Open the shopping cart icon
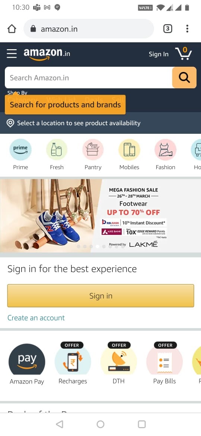The height and width of the screenshot is (436, 201). click(x=183, y=53)
